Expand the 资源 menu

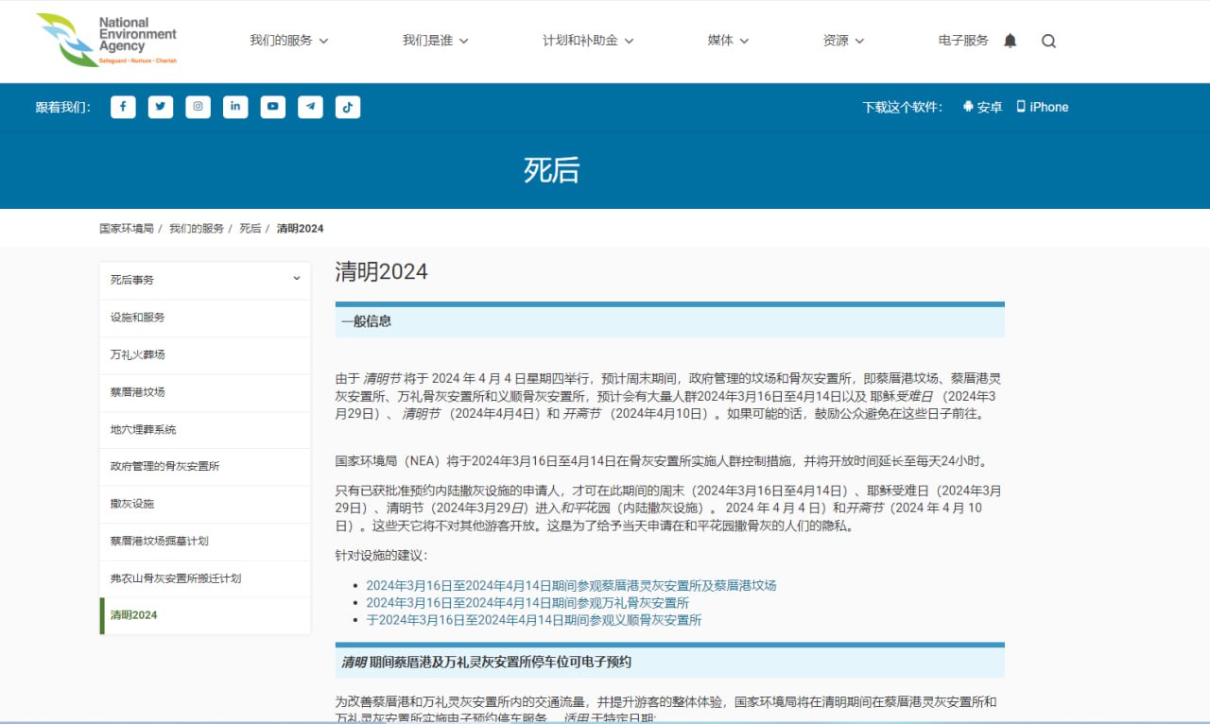pos(843,41)
